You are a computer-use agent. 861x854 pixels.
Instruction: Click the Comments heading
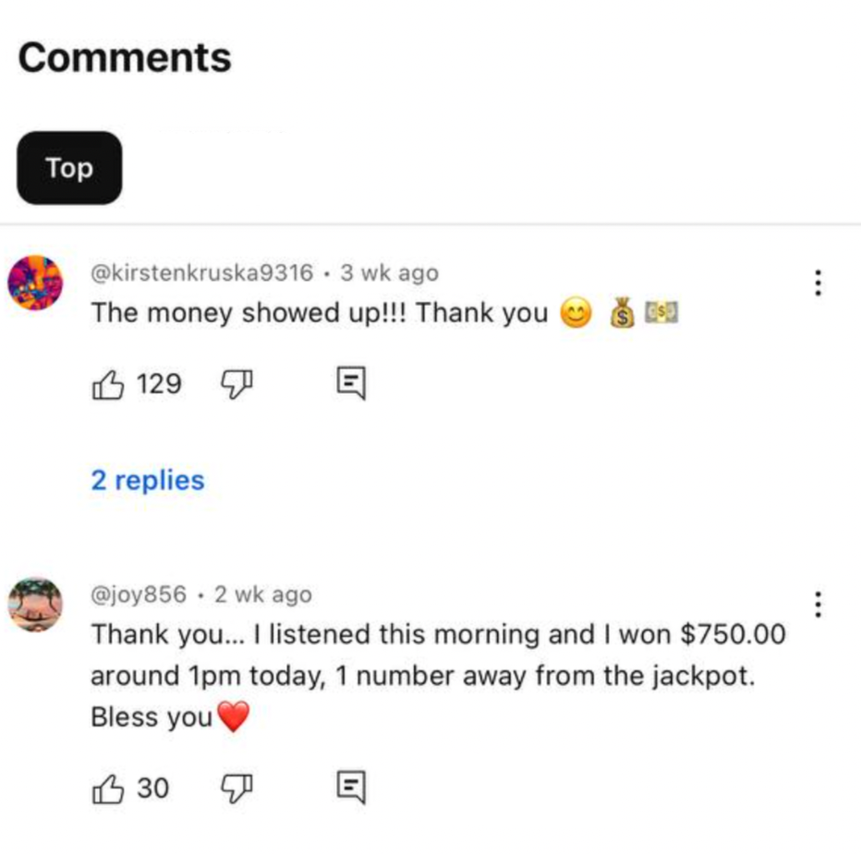coord(125,57)
